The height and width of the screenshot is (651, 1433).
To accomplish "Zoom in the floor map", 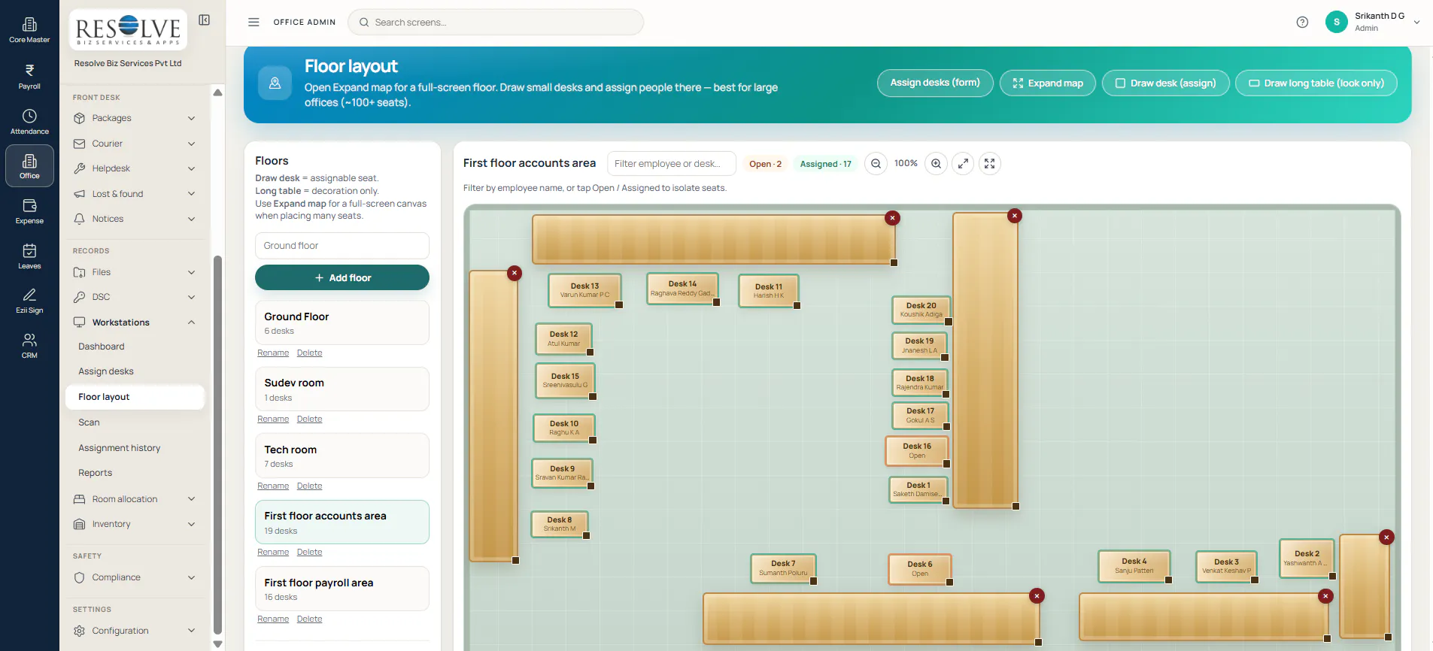I will 936,163.
